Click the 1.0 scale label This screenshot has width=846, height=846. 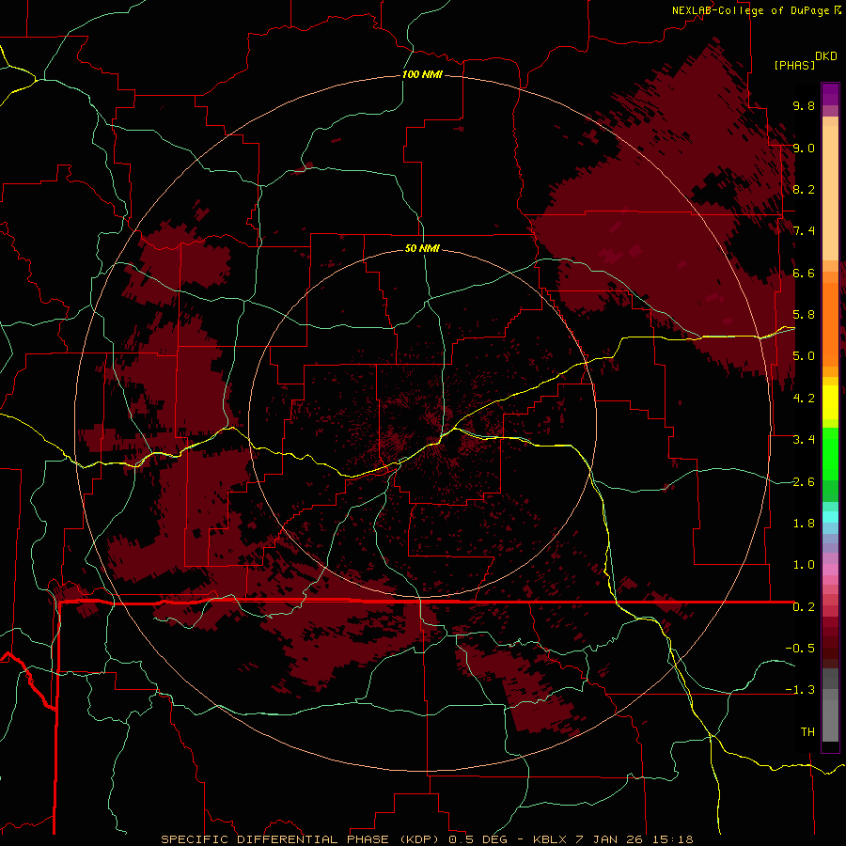804,565
